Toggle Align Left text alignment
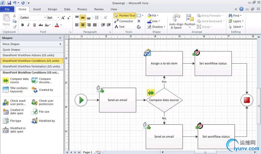Viewport: 261px width, 154px height. coord(77,25)
